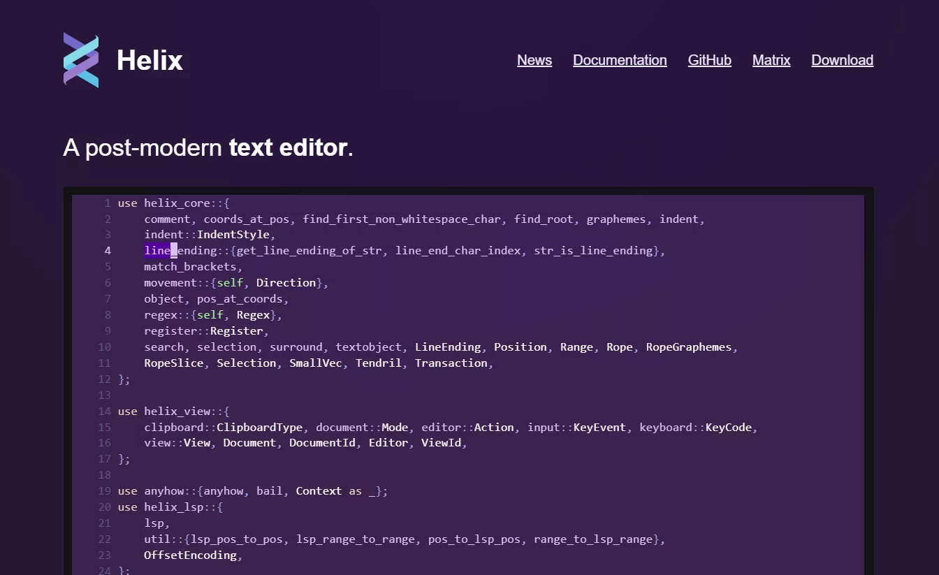The image size is (939, 575).
Task: Click line number 4 in the gutter
Action: click(108, 251)
